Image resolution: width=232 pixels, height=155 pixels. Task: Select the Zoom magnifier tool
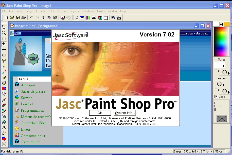pyautogui.click(x=4, y=33)
